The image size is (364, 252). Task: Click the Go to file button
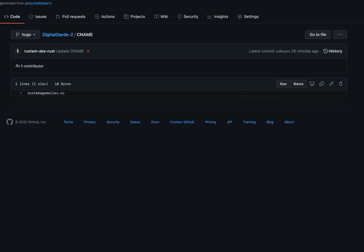pos(318,35)
